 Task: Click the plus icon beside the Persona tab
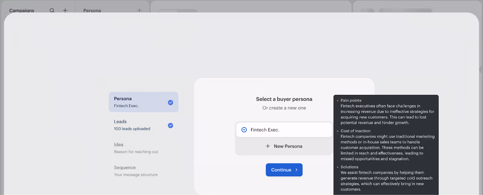point(139,10)
